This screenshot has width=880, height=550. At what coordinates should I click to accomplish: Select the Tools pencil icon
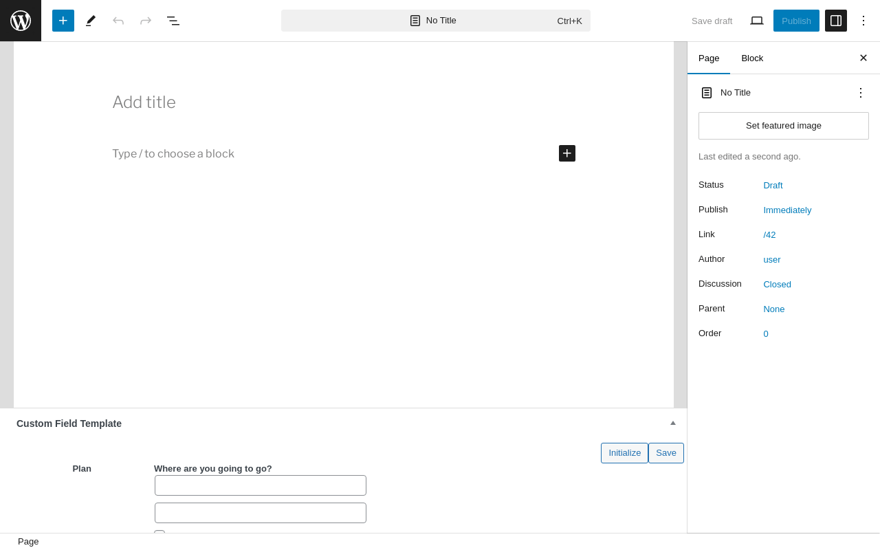[91, 21]
